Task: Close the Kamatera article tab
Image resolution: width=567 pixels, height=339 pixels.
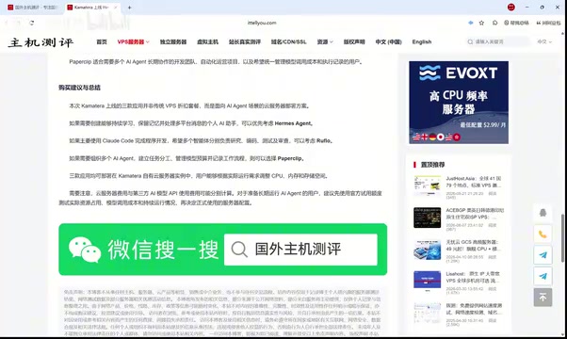Action: (x=115, y=8)
